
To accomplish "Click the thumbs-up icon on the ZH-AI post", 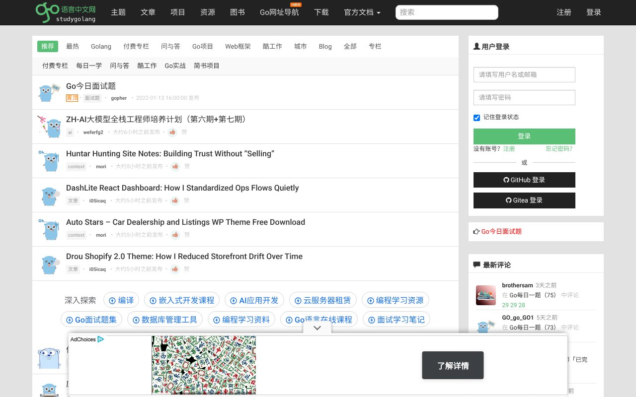I will (172, 132).
